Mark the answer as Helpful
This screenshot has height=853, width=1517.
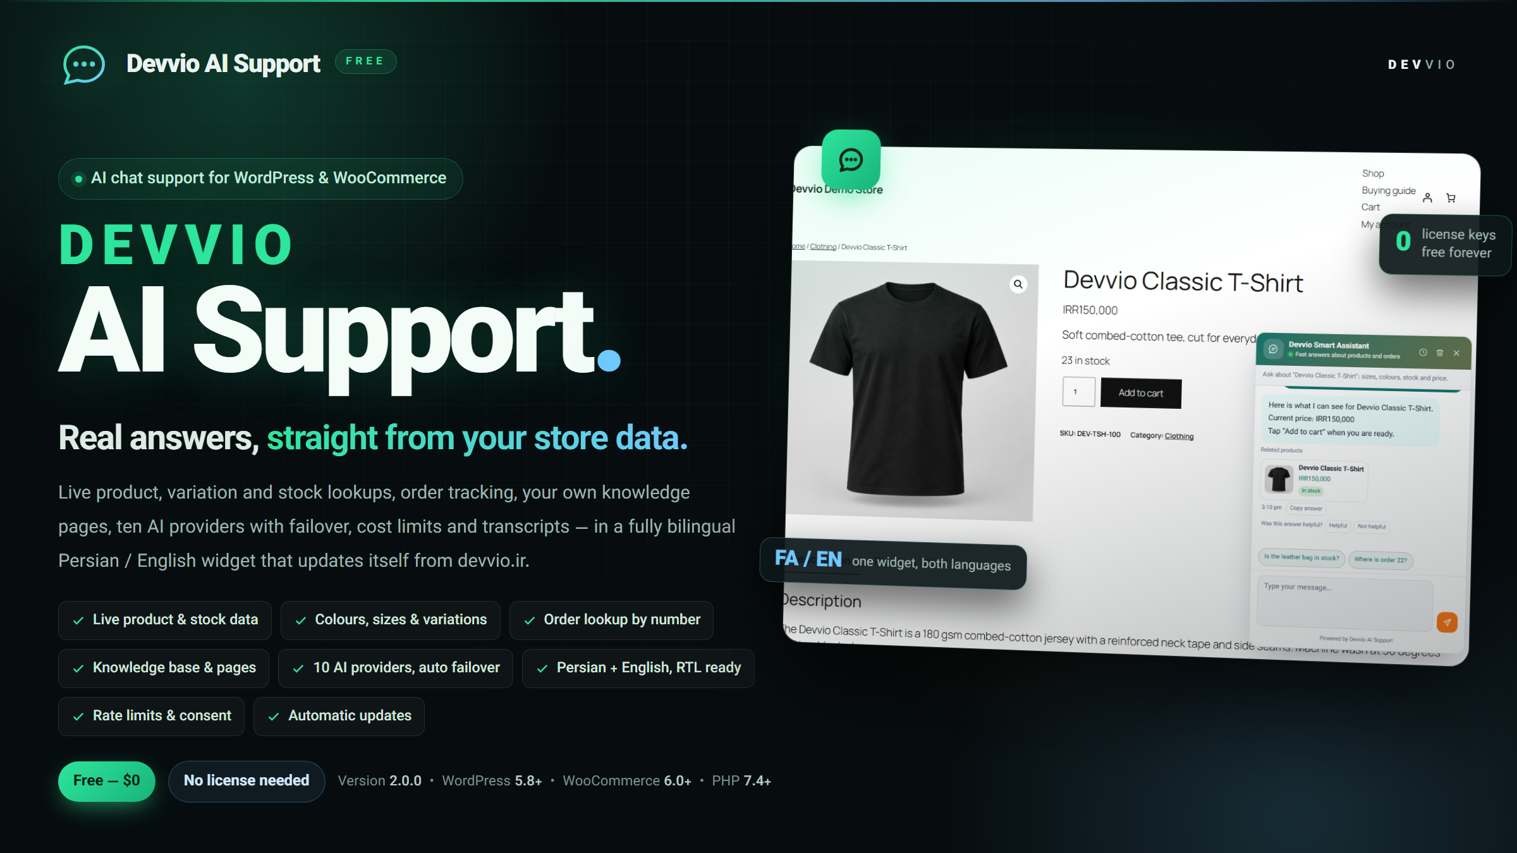pyautogui.click(x=1337, y=526)
